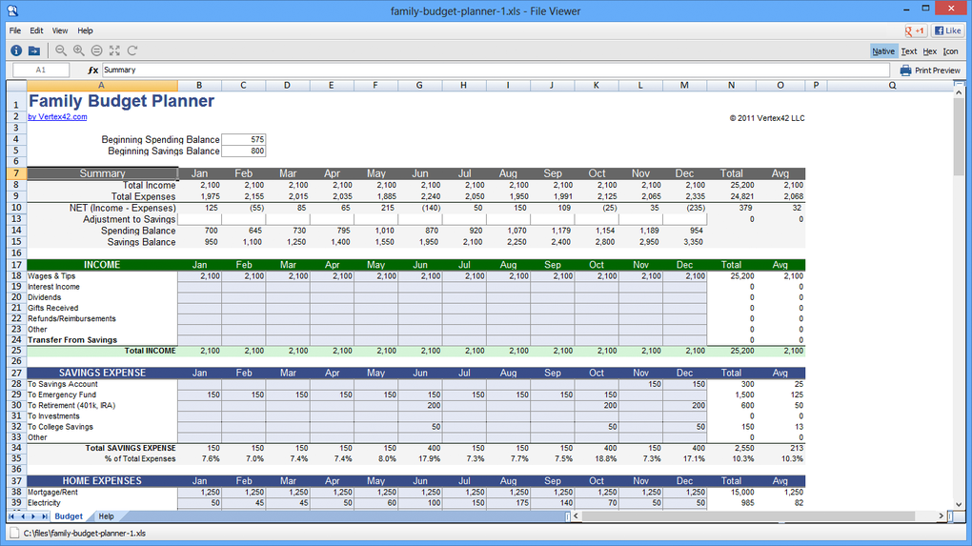Click the Family Budget Planner title cell
Viewport: 972px width, 546px height.
click(122, 101)
